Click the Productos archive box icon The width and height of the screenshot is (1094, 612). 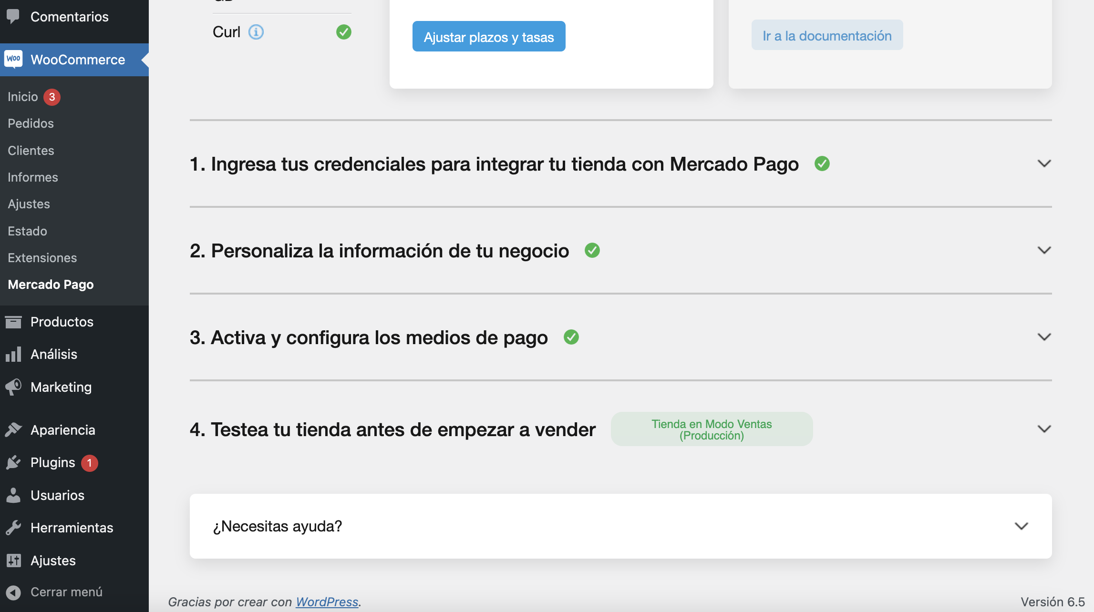click(13, 322)
